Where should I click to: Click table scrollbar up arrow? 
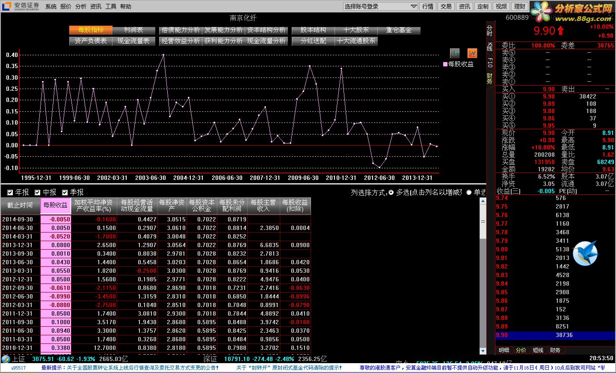[483, 201]
